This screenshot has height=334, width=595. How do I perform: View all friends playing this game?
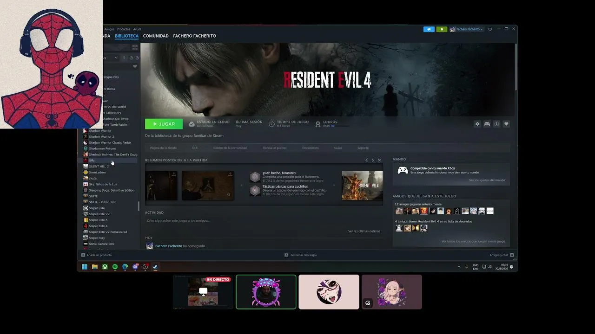pos(473,241)
